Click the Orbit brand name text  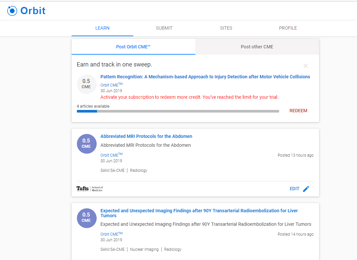(x=33, y=11)
